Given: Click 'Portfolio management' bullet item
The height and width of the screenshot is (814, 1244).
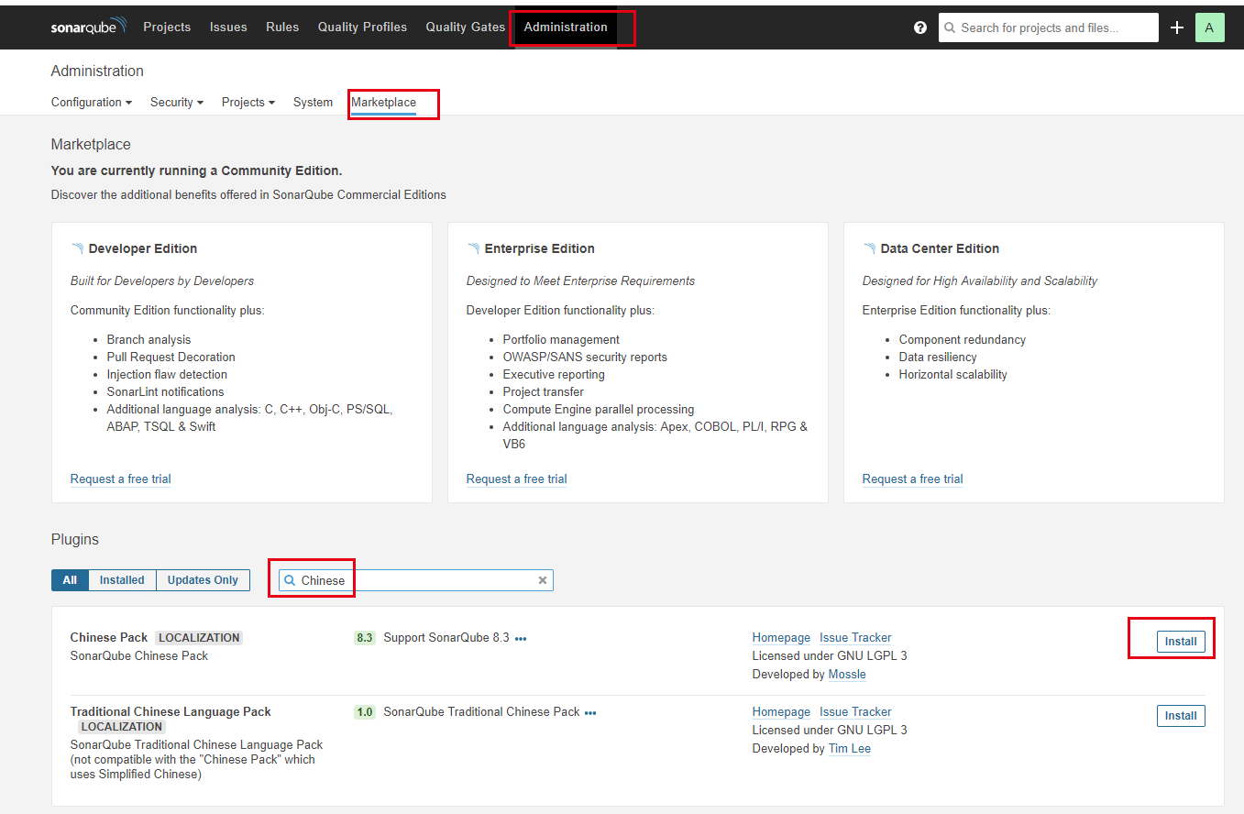Looking at the screenshot, I should tap(561, 340).
